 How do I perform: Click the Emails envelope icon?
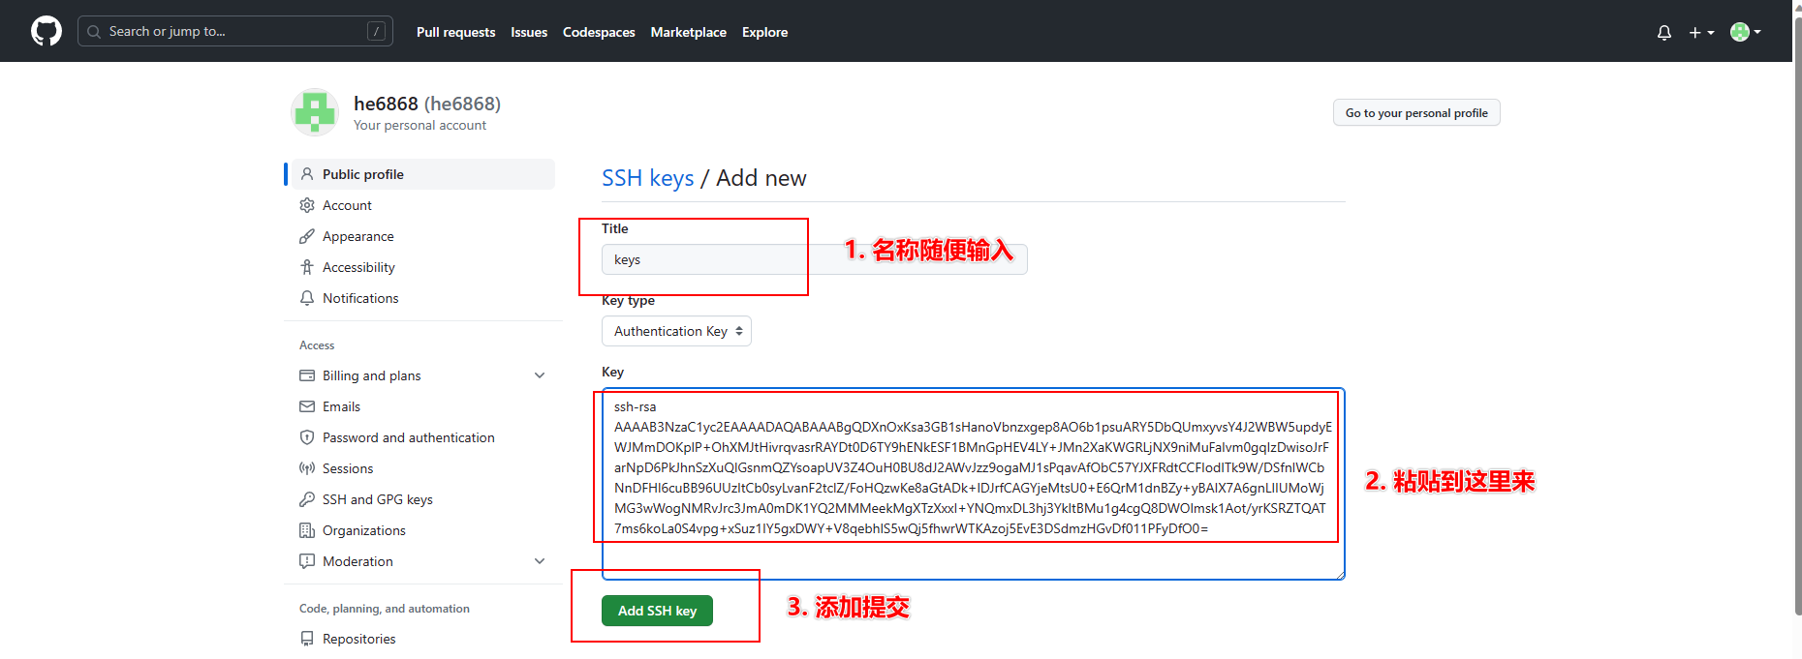pyautogui.click(x=307, y=406)
